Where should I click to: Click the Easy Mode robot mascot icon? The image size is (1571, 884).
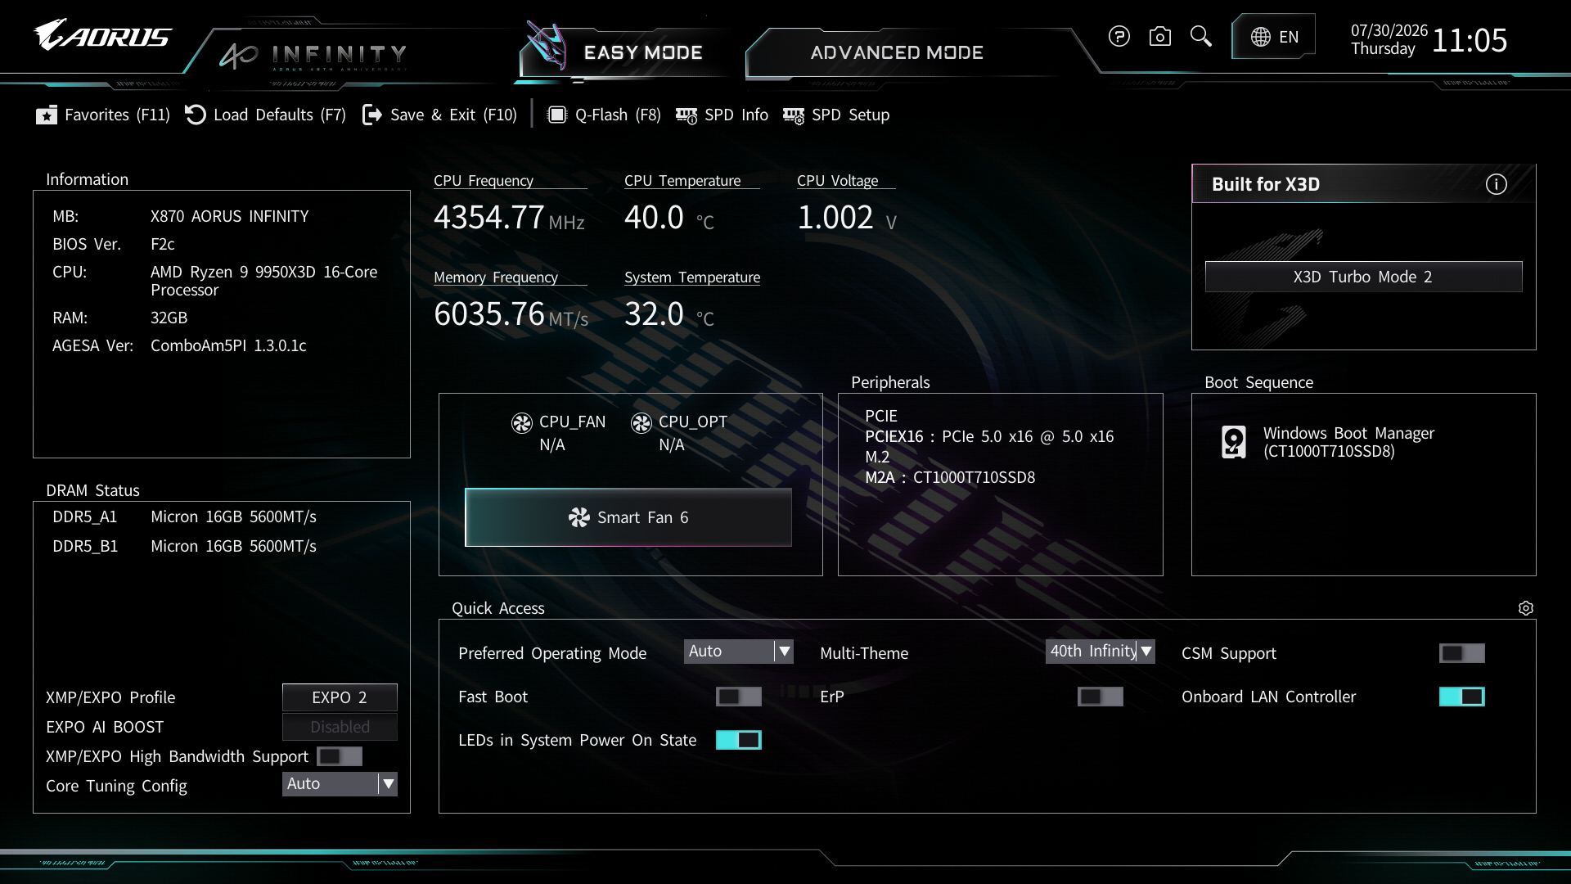click(x=546, y=45)
